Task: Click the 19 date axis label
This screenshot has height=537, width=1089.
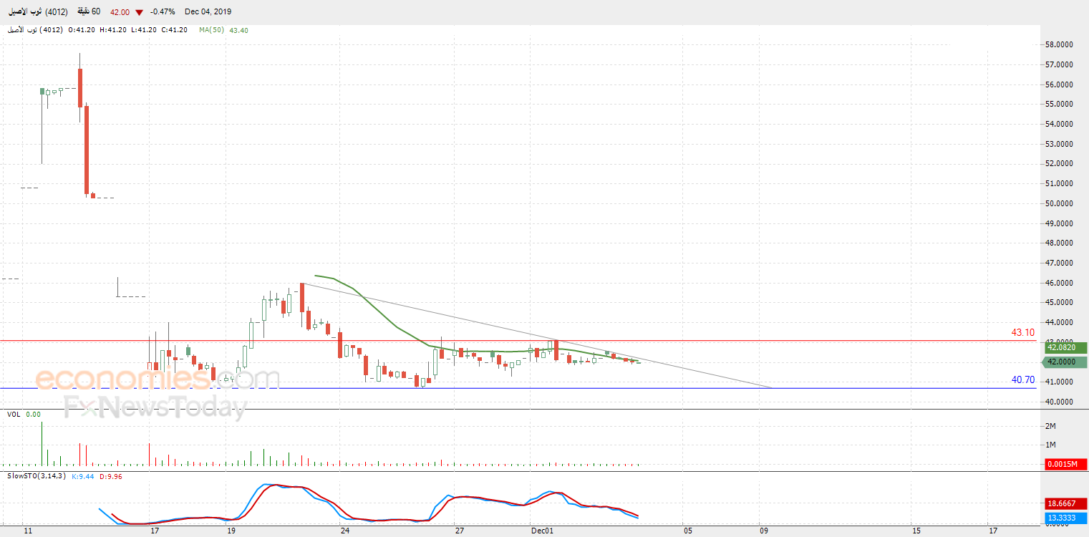Action: [231, 531]
